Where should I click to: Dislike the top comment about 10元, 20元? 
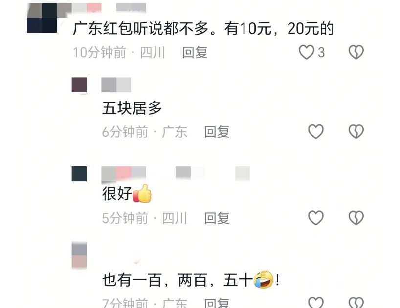[x=356, y=52]
